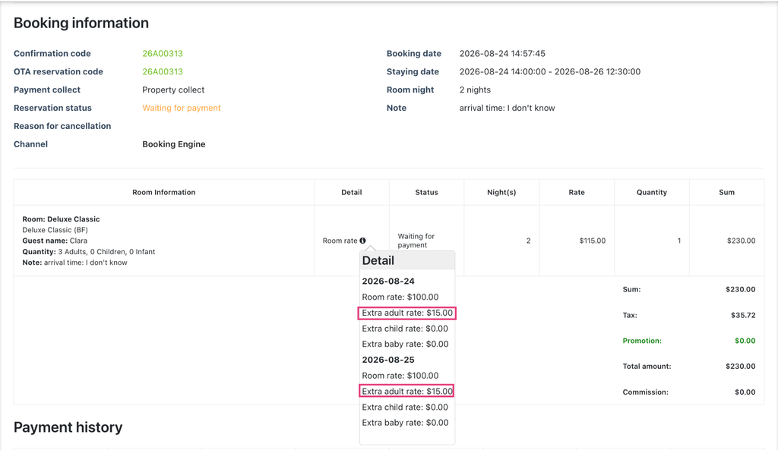Click Room: Deluxe Classic title
This screenshot has height=450, width=778.
pos(61,219)
